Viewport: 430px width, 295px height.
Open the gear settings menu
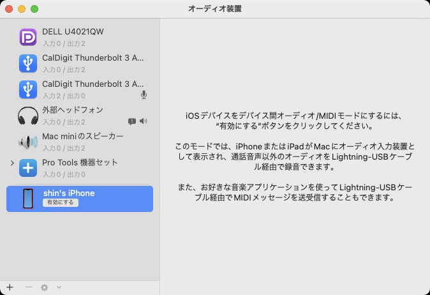point(45,287)
